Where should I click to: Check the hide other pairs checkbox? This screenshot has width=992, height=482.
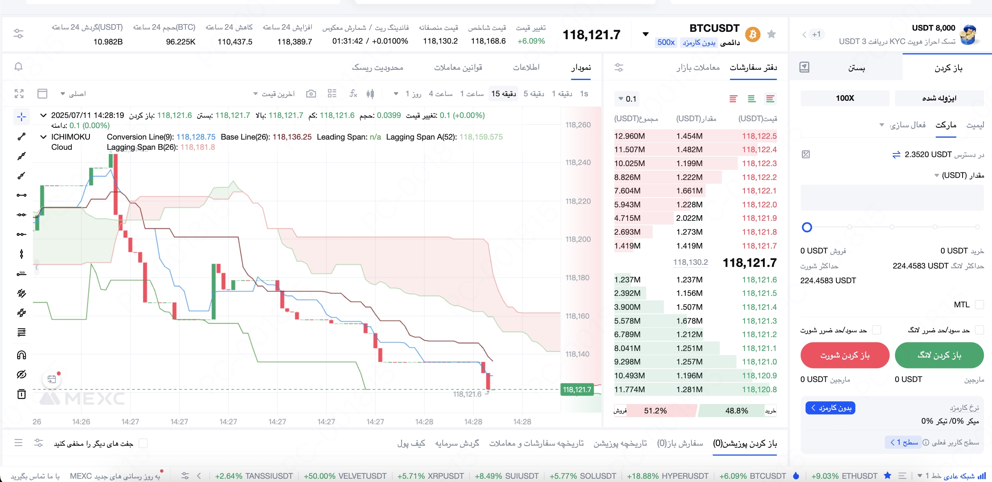point(143,443)
